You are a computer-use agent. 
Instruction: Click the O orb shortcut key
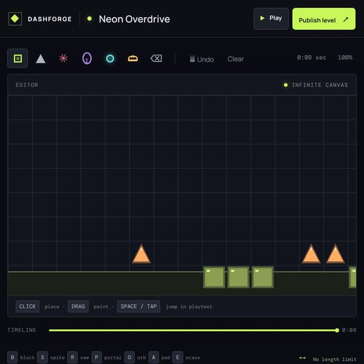[x=130, y=357]
